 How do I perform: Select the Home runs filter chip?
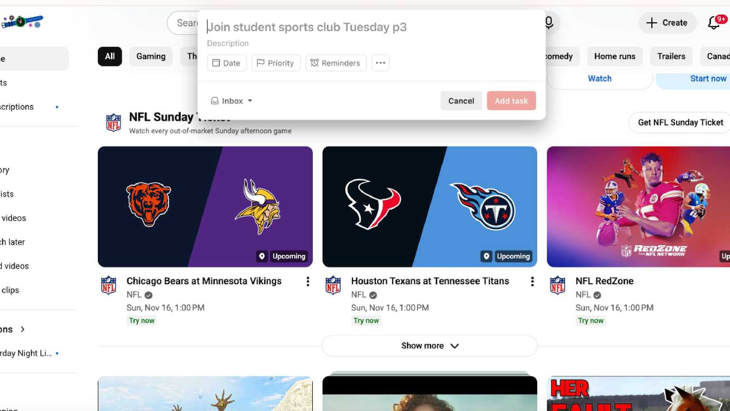[x=615, y=56]
